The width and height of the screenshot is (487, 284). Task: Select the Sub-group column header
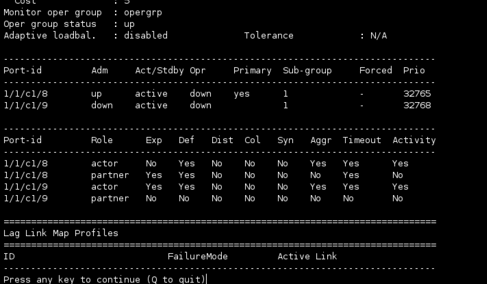307,71
